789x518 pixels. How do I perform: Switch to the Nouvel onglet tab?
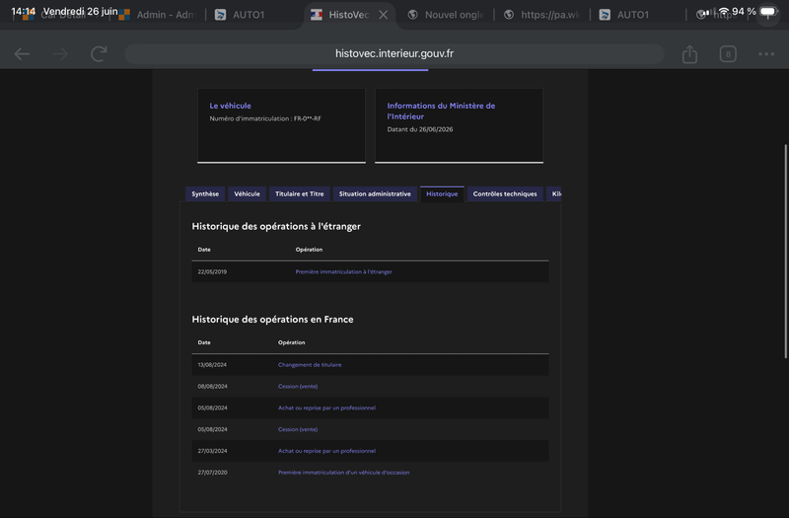coord(447,15)
